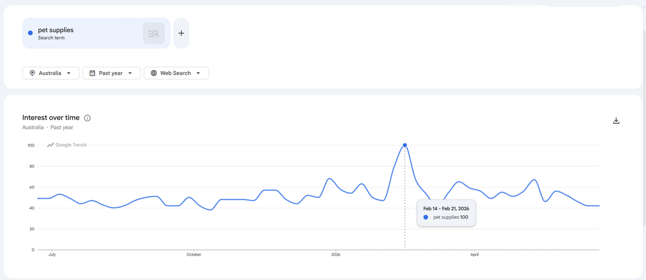Open the Australia region dropdown
This screenshot has width=646, height=280.
point(51,73)
